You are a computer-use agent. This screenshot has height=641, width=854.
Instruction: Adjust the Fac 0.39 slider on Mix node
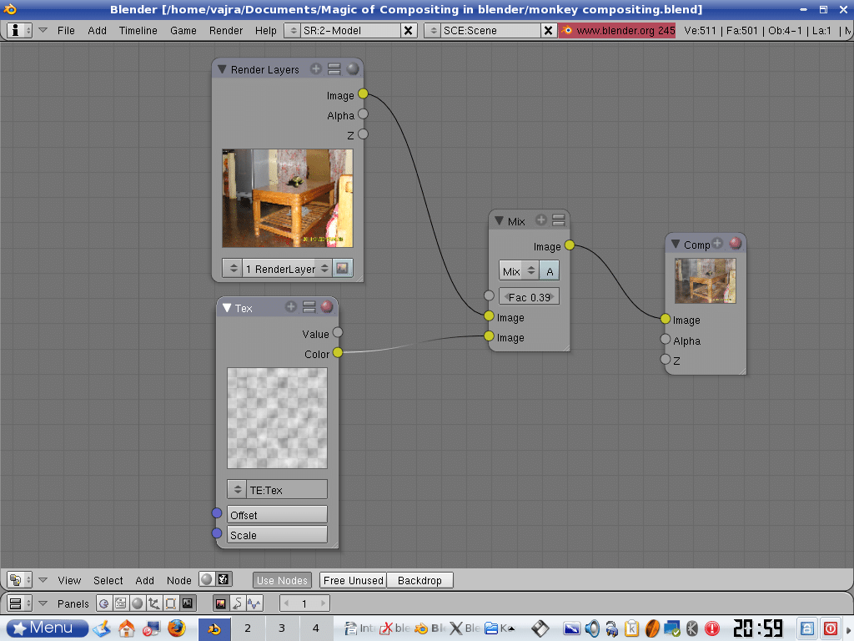pyautogui.click(x=529, y=297)
